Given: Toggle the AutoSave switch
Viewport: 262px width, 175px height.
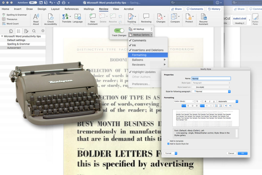Looking at the screenshot, I should point(33,3).
